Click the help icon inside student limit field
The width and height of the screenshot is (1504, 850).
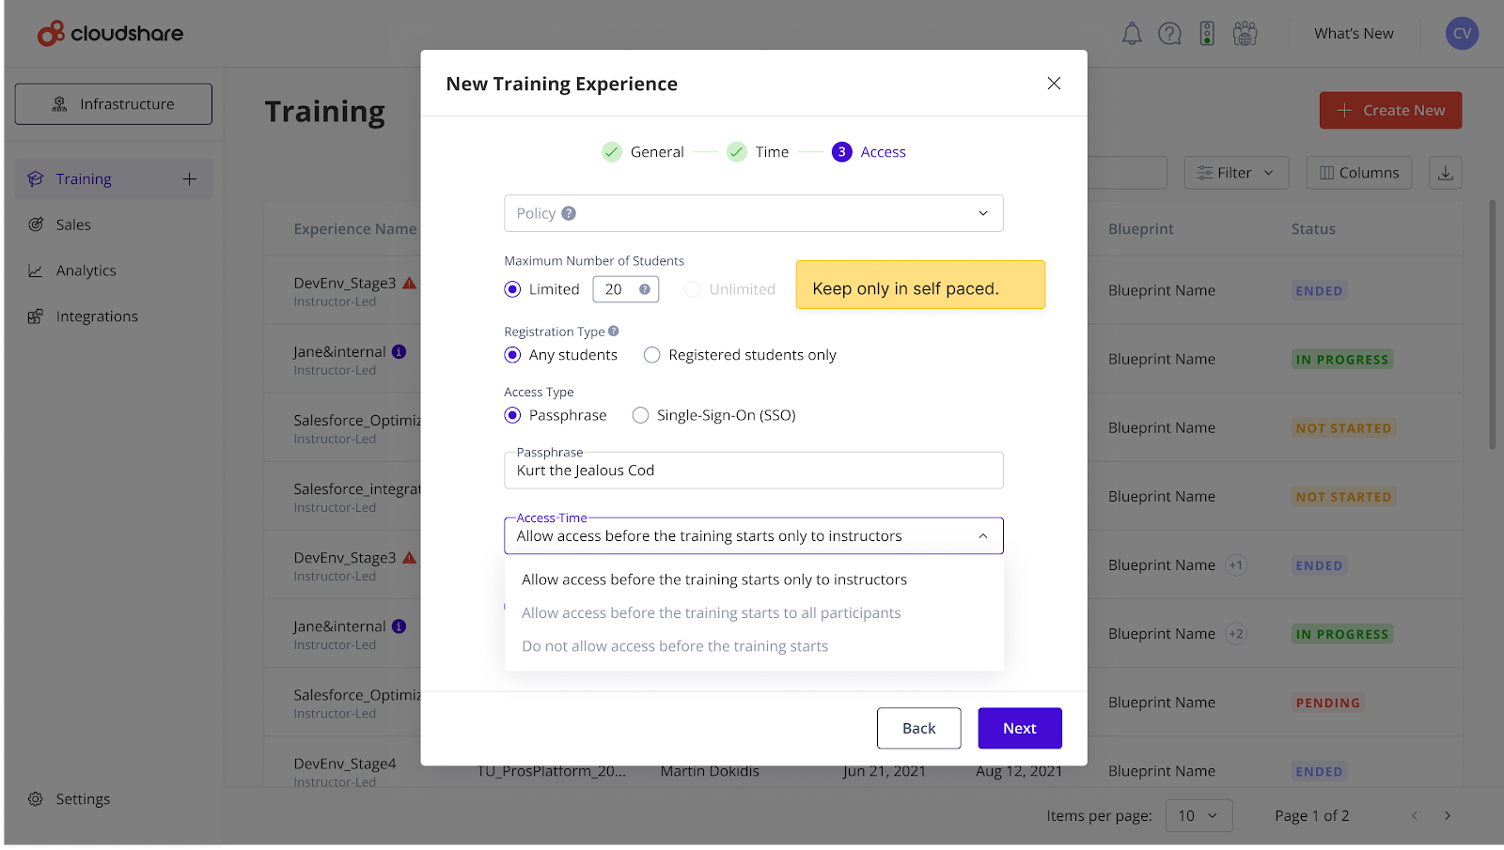644,289
